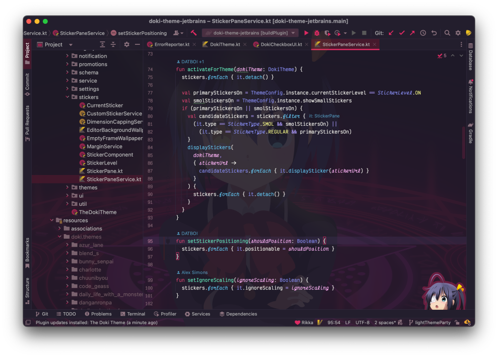Screen dimensions: 498x357
Task: Update project via Git arrow
Action: tap(391, 33)
